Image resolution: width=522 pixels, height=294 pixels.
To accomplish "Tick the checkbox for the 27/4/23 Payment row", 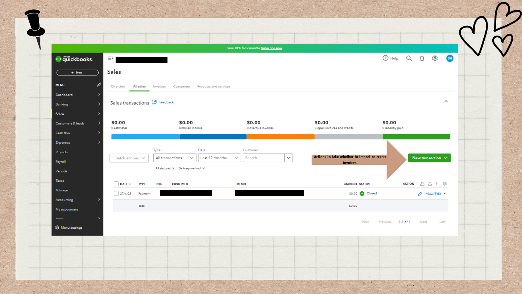I will point(116,193).
